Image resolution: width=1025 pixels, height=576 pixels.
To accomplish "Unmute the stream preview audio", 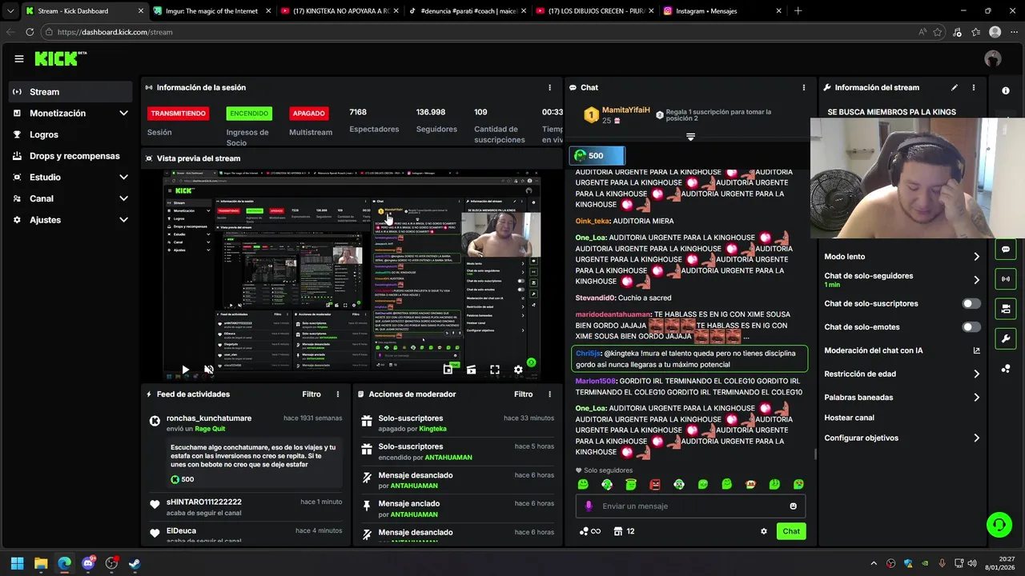I will (x=208, y=370).
